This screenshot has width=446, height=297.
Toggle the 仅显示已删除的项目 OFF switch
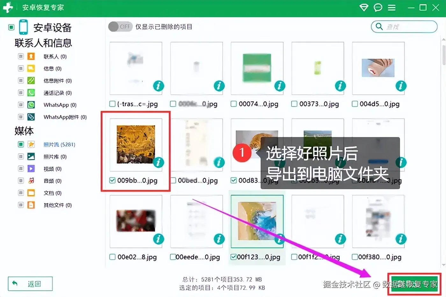tap(120, 27)
